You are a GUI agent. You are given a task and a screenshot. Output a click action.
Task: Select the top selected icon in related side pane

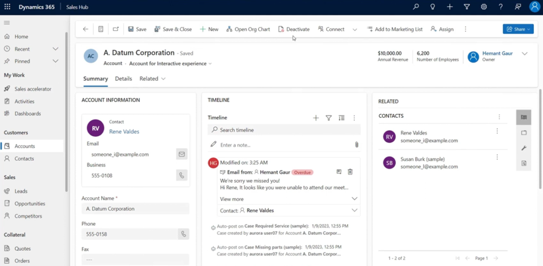(x=523, y=117)
